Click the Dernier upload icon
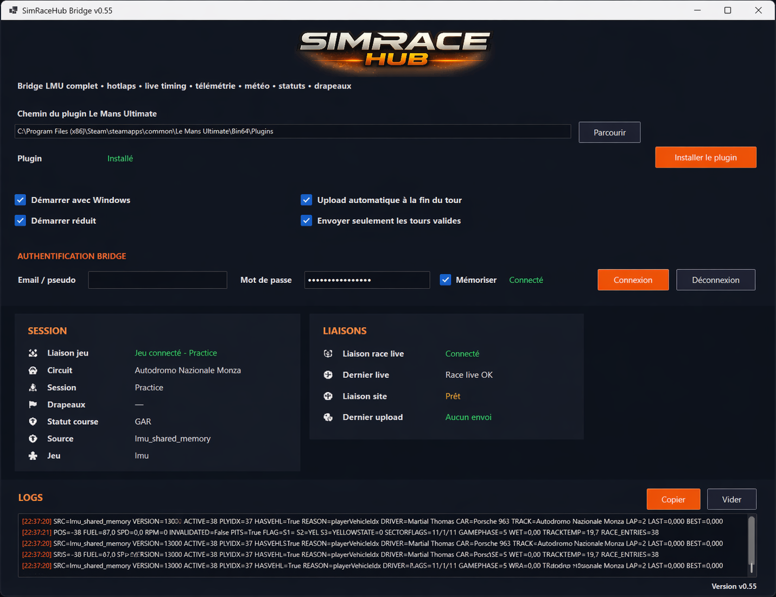The height and width of the screenshot is (597, 776). [x=328, y=417]
